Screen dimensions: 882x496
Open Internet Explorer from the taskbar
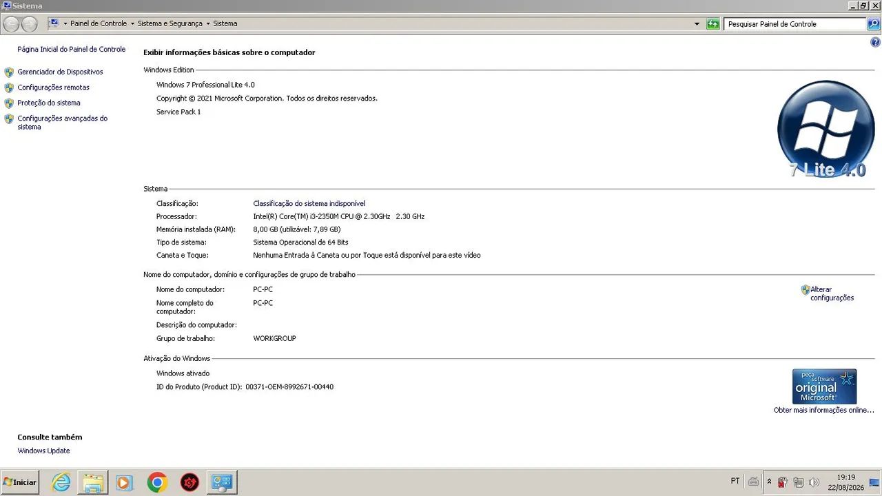tap(61, 482)
